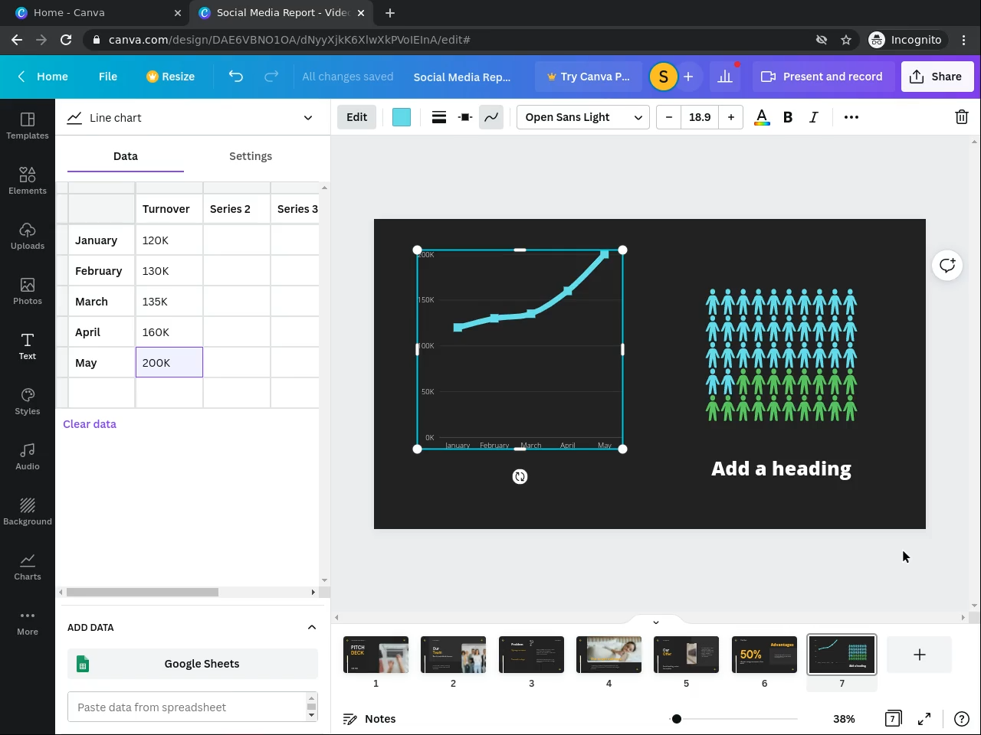Image resolution: width=981 pixels, height=735 pixels.
Task: Toggle italic formatting
Action: pos(814,117)
